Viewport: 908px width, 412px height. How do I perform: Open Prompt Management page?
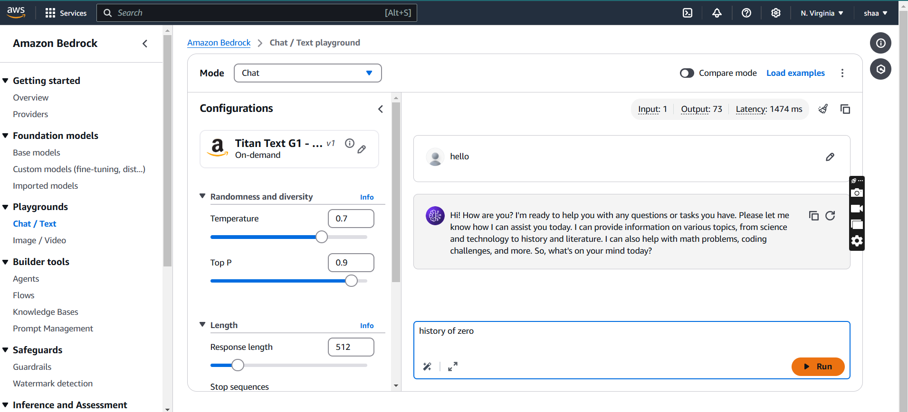[53, 329]
